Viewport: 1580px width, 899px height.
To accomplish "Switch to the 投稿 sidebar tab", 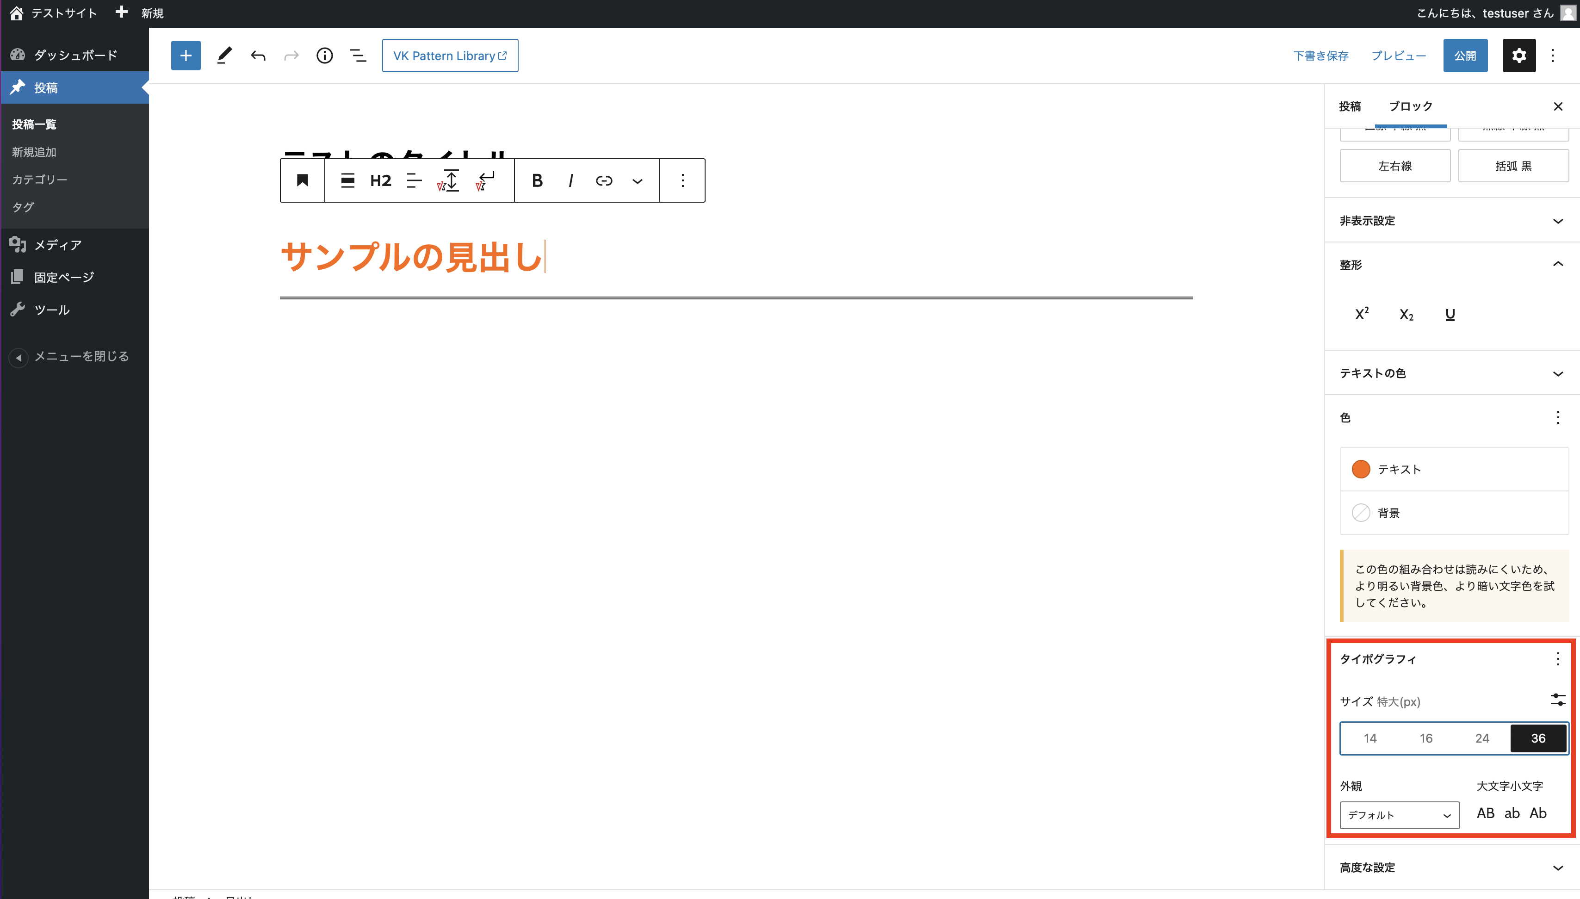I will click(1350, 106).
